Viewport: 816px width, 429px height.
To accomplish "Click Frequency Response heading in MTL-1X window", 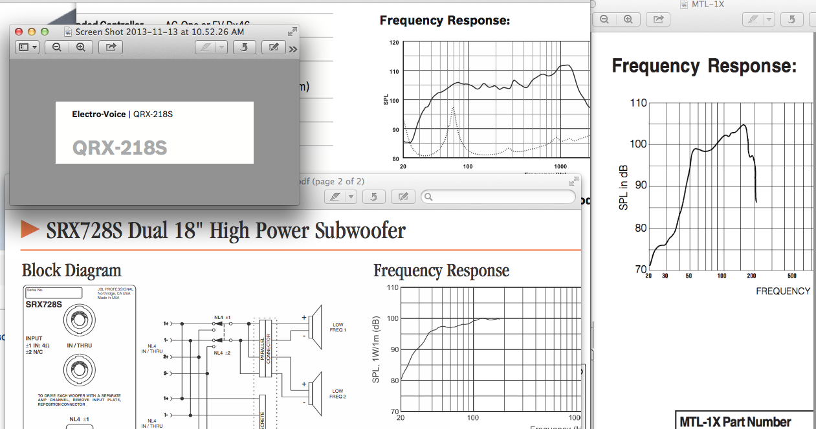I will tap(704, 66).
